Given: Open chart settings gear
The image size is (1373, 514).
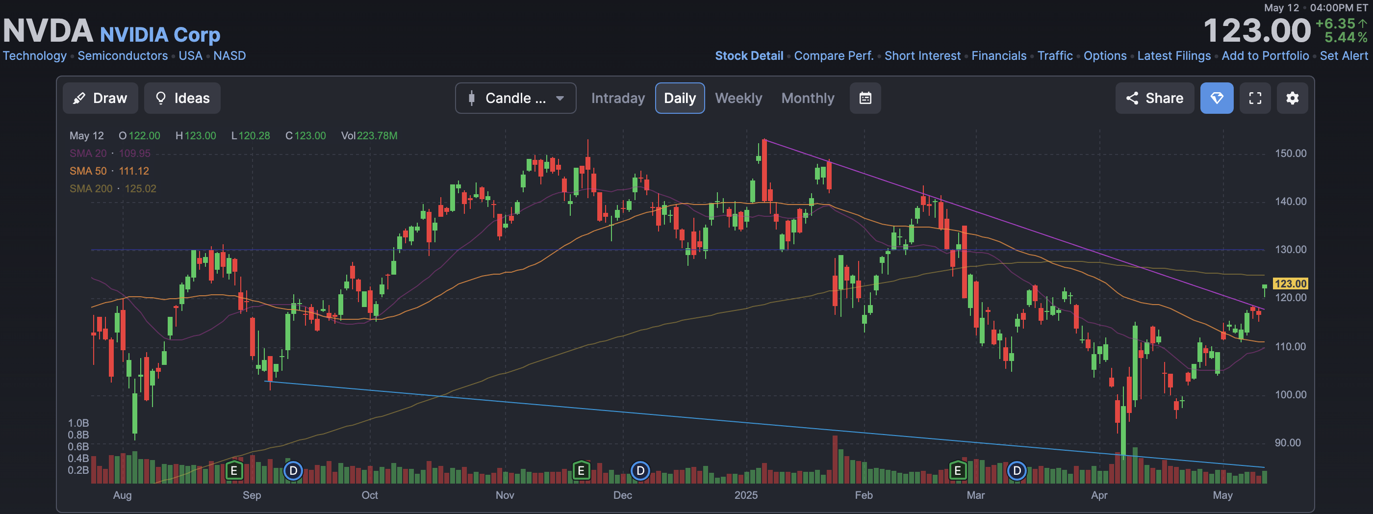Looking at the screenshot, I should click(1292, 98).
